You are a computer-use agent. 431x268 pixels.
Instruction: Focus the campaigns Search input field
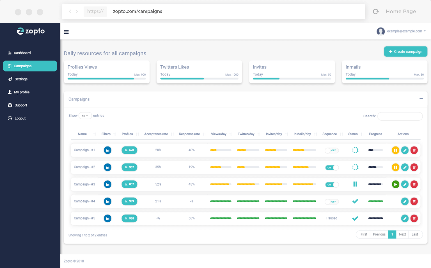[x=400, y=116]
